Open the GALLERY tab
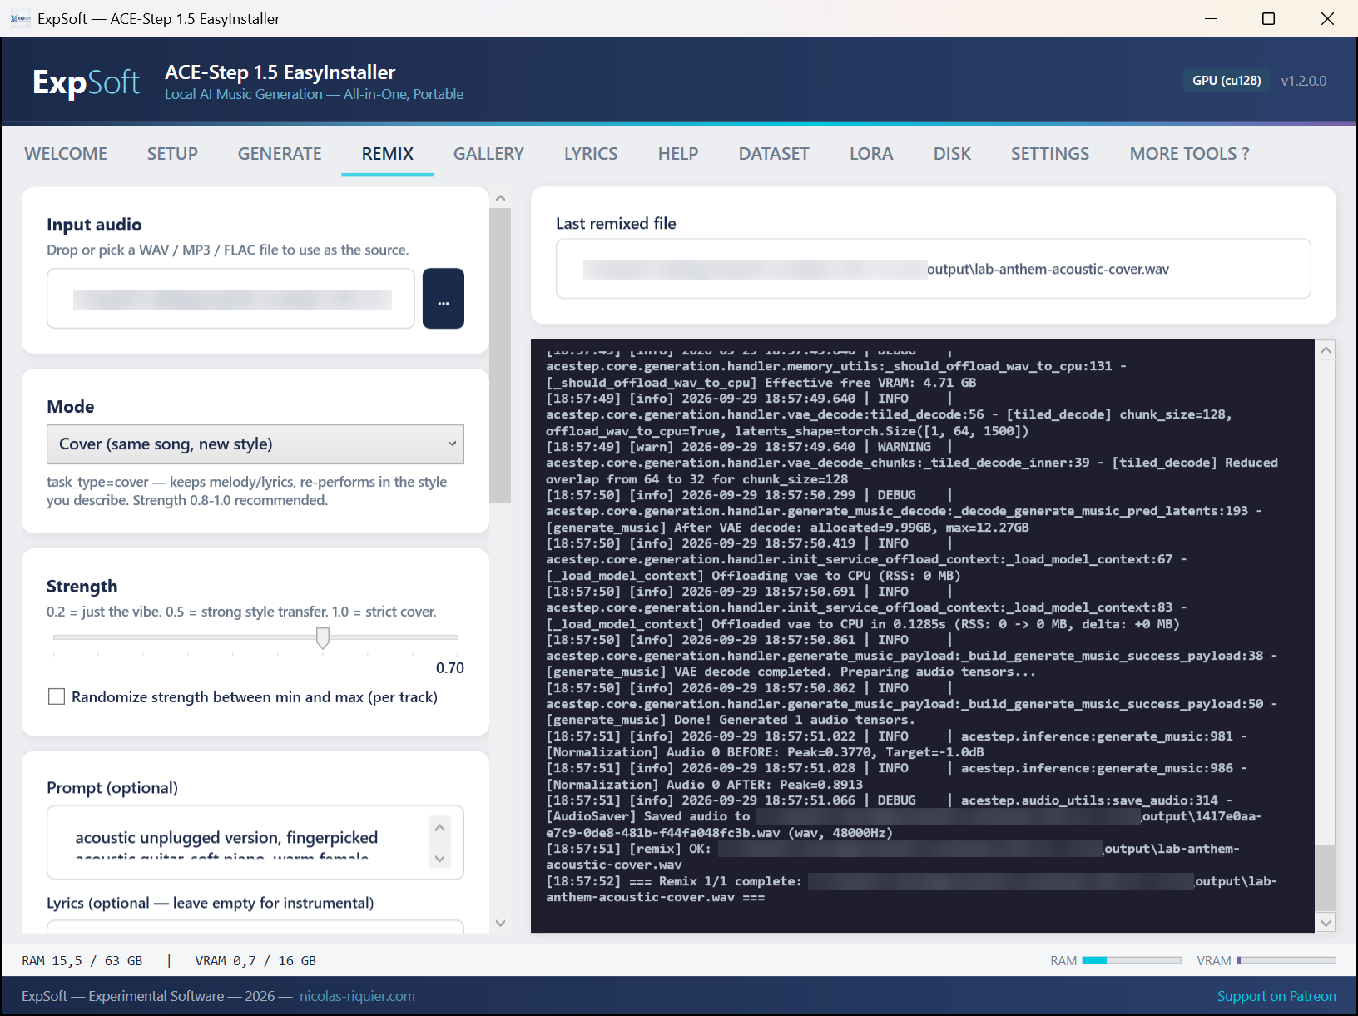Screen dimensions: 1358x1016 click(488, 154)
